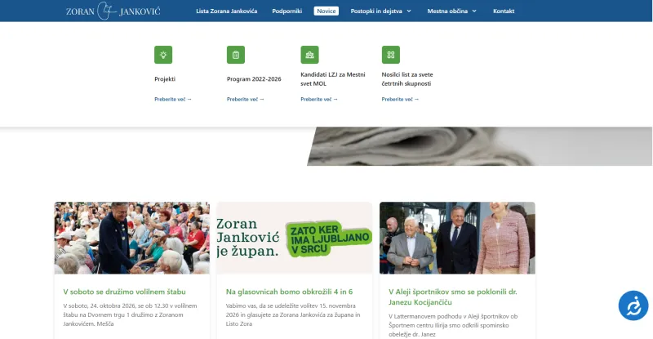Click Preberite več under Kandidati LZJ
Screen dimensions: 653x339
tap(319, 99)
